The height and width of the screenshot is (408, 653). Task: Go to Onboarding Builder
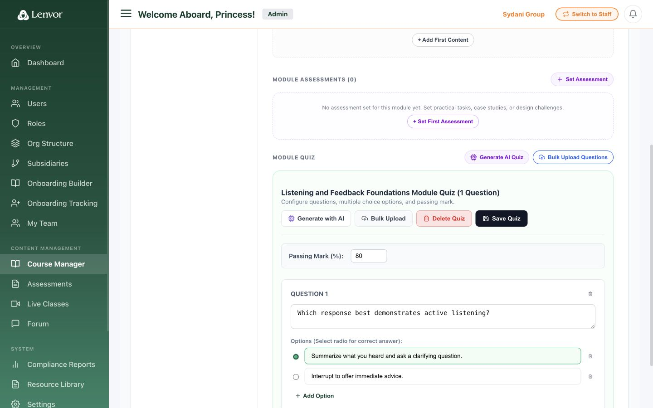click(x=54, y=183)
